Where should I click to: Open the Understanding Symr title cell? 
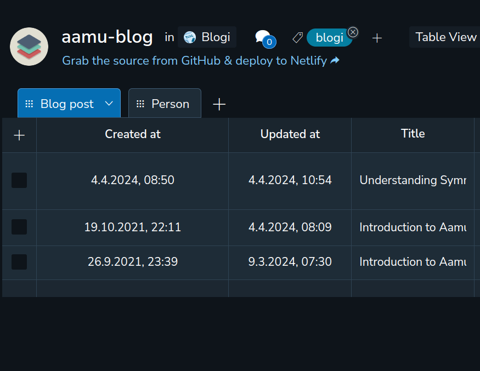(413, 180)
